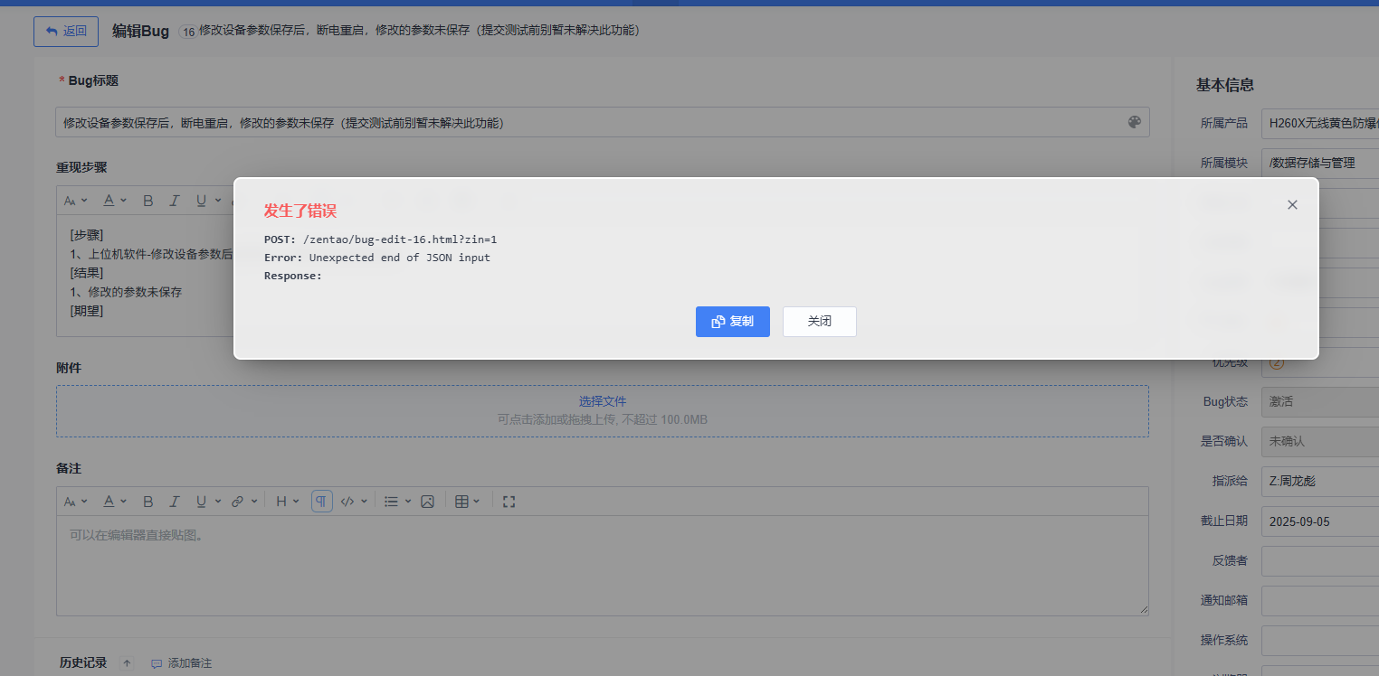Click 选择文件 to upload an attachment
The height and width of the screenshot is (676, 1379).
tap(603, 401)
